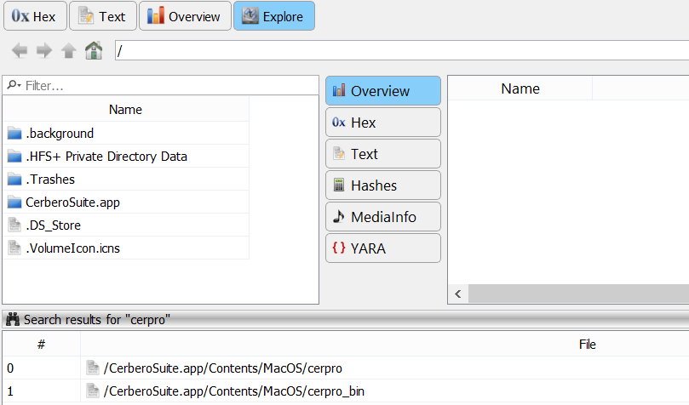Sort by the Name column in file list
The height and width of the screenshot is (405, 689).
coord(126,109)
